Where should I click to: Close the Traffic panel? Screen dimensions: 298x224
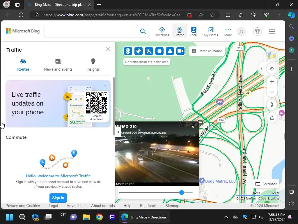(x=108, y=49)
